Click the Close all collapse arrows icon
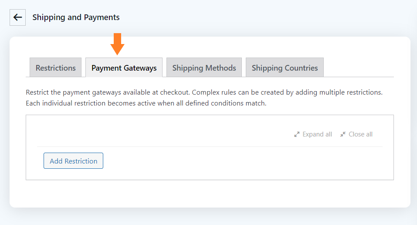417x225 pixels. 343,134
